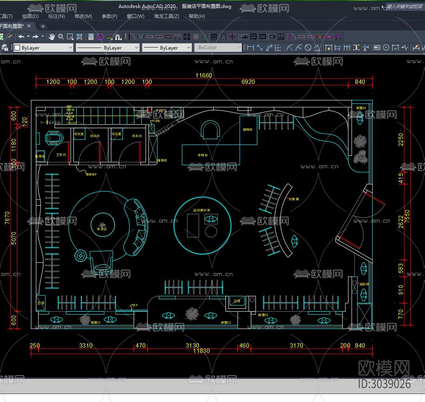Click the Dimension Break icon
425x402 pixels.
366,48
